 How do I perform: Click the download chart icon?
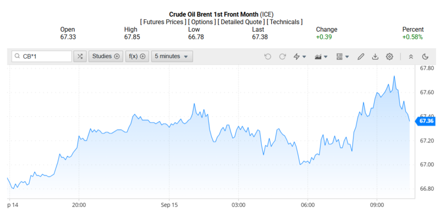pyautogui.click(x=375, y=56)
